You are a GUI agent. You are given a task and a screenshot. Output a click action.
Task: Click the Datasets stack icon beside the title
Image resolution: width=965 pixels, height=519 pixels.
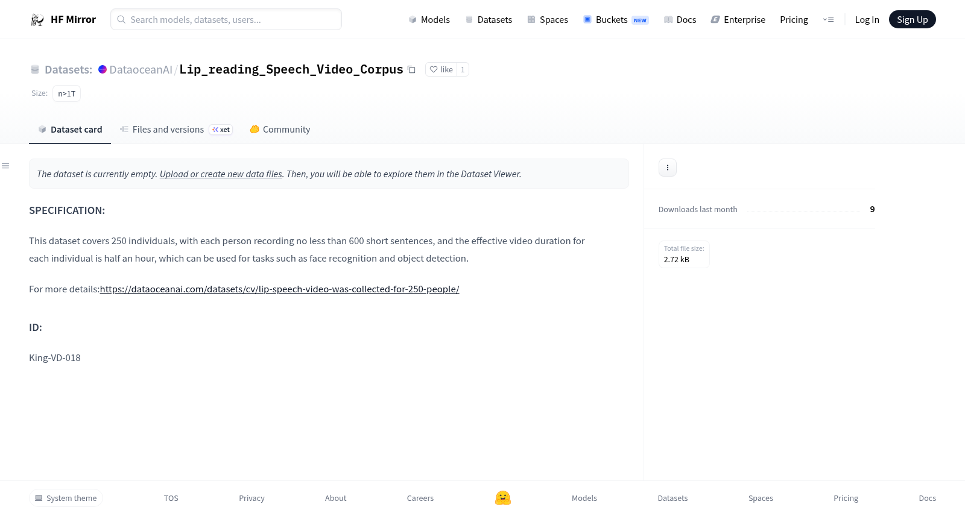[35, 69]
